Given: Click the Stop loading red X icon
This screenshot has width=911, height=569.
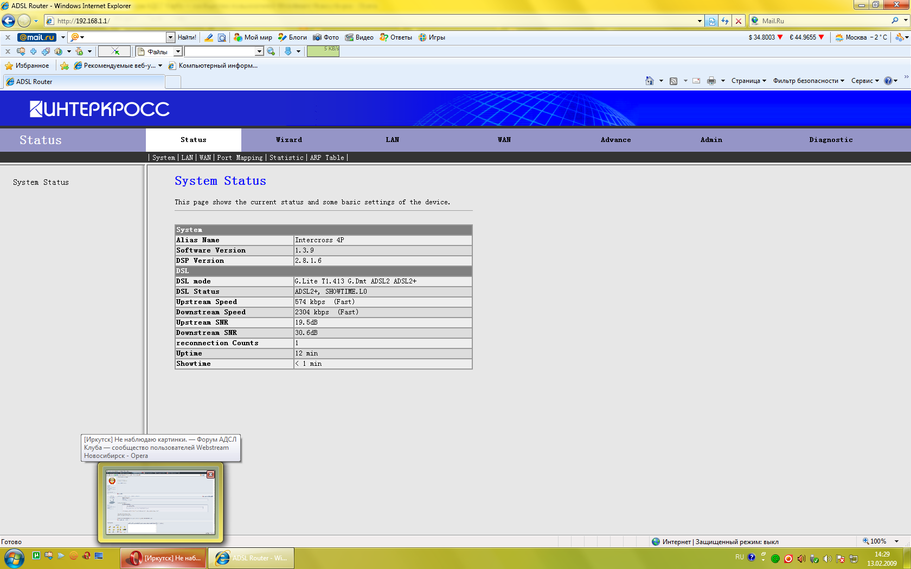Looking at the screenshot, I should [x=738, y=21].
